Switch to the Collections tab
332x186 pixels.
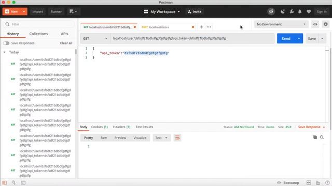click(x=38, y=34)
